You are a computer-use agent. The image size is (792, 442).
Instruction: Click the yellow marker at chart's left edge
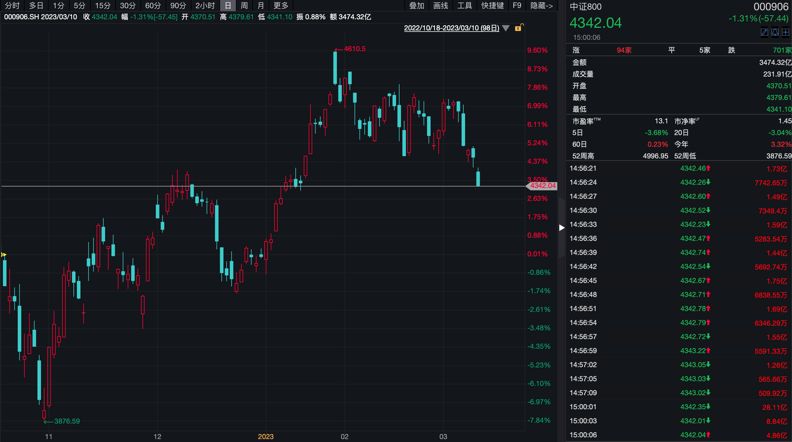tap(4, 254)
